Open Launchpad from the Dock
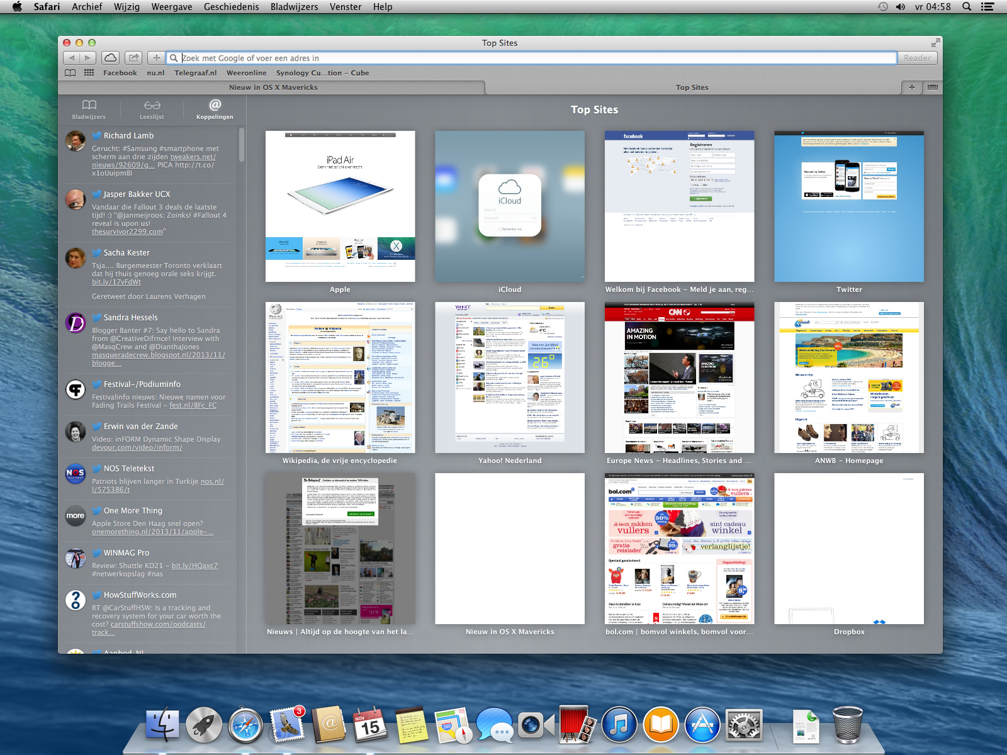The width and height of the screenshot is (1007, 755). (204, 725)
